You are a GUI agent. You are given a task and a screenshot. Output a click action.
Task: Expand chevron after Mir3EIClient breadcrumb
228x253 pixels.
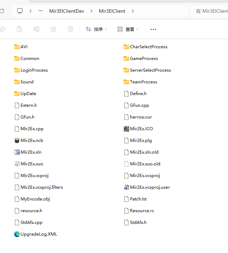133,11
